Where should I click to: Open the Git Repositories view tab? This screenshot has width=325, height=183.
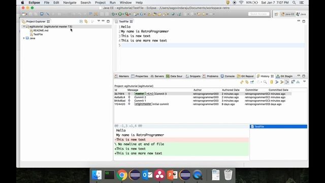point(245,76)
